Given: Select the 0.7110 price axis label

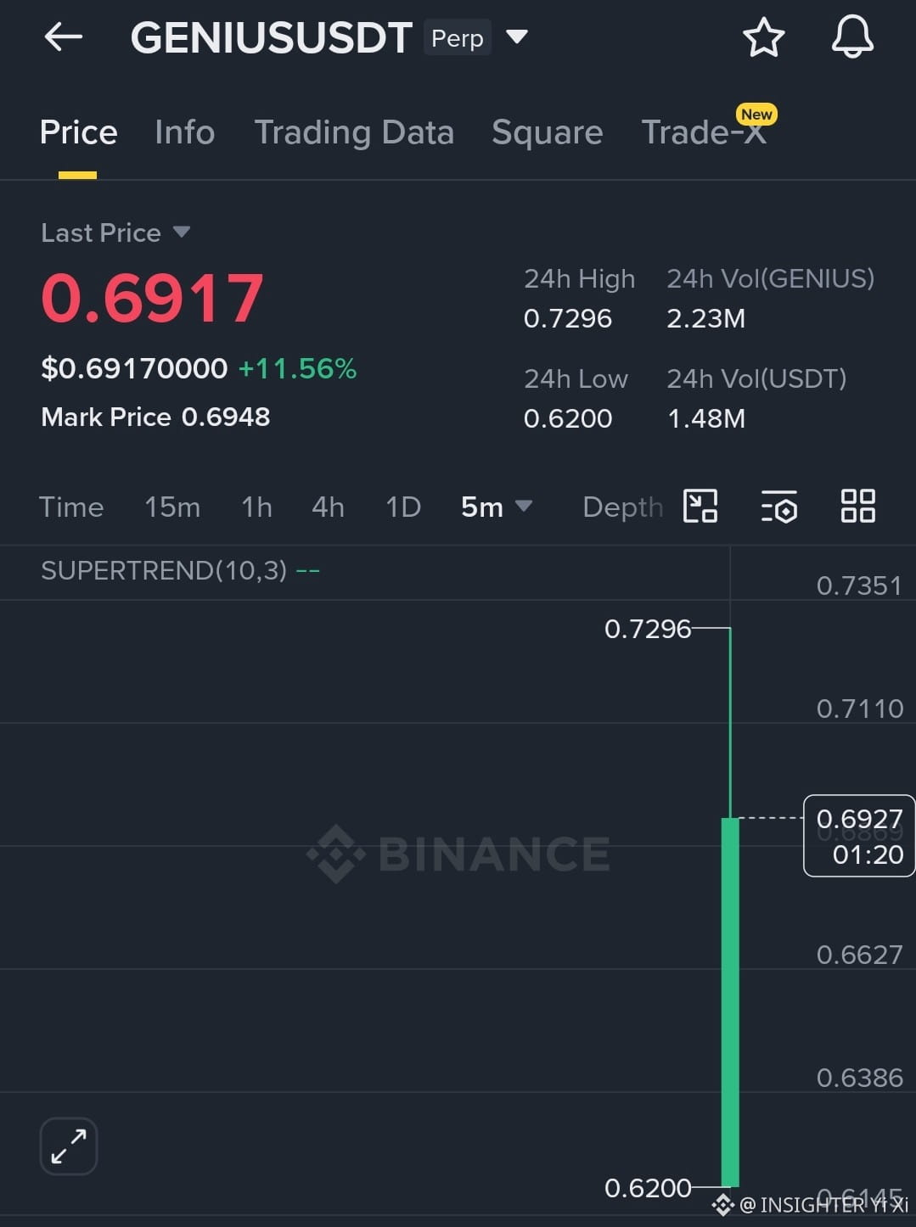Looking at the screenshot, I should 859,709.
